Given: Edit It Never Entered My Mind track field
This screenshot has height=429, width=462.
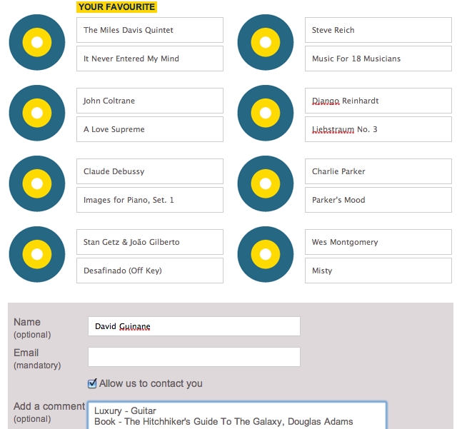Looking at the screenshot, I should (150, 59).
